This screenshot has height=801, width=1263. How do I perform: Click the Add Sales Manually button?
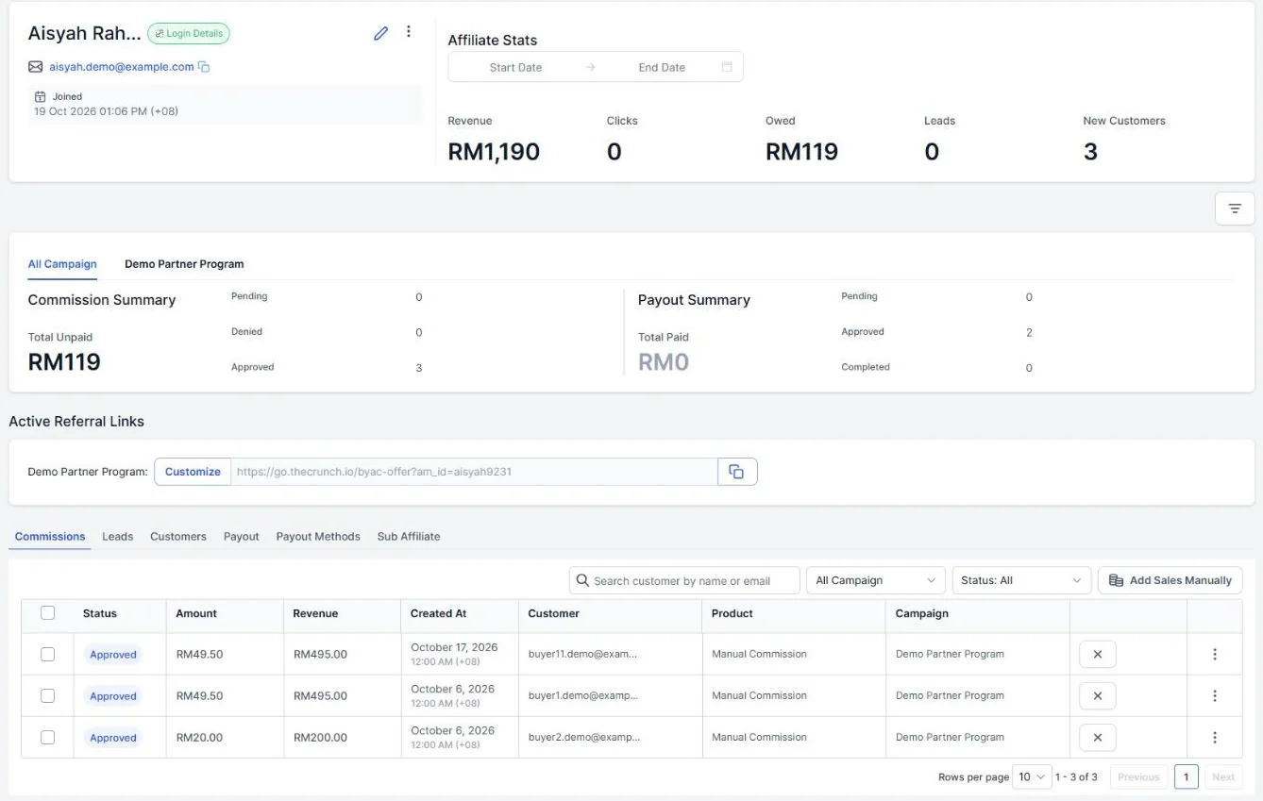[1170, 580]
